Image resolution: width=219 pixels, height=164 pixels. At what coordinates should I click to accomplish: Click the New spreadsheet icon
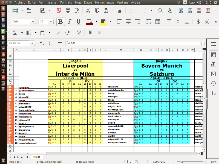[x=15, y=10]
